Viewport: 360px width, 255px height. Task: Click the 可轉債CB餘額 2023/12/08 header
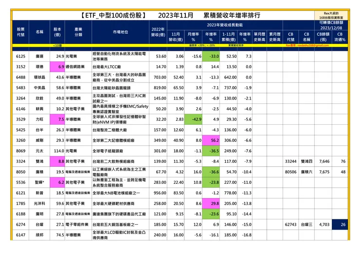coord(331,25)
